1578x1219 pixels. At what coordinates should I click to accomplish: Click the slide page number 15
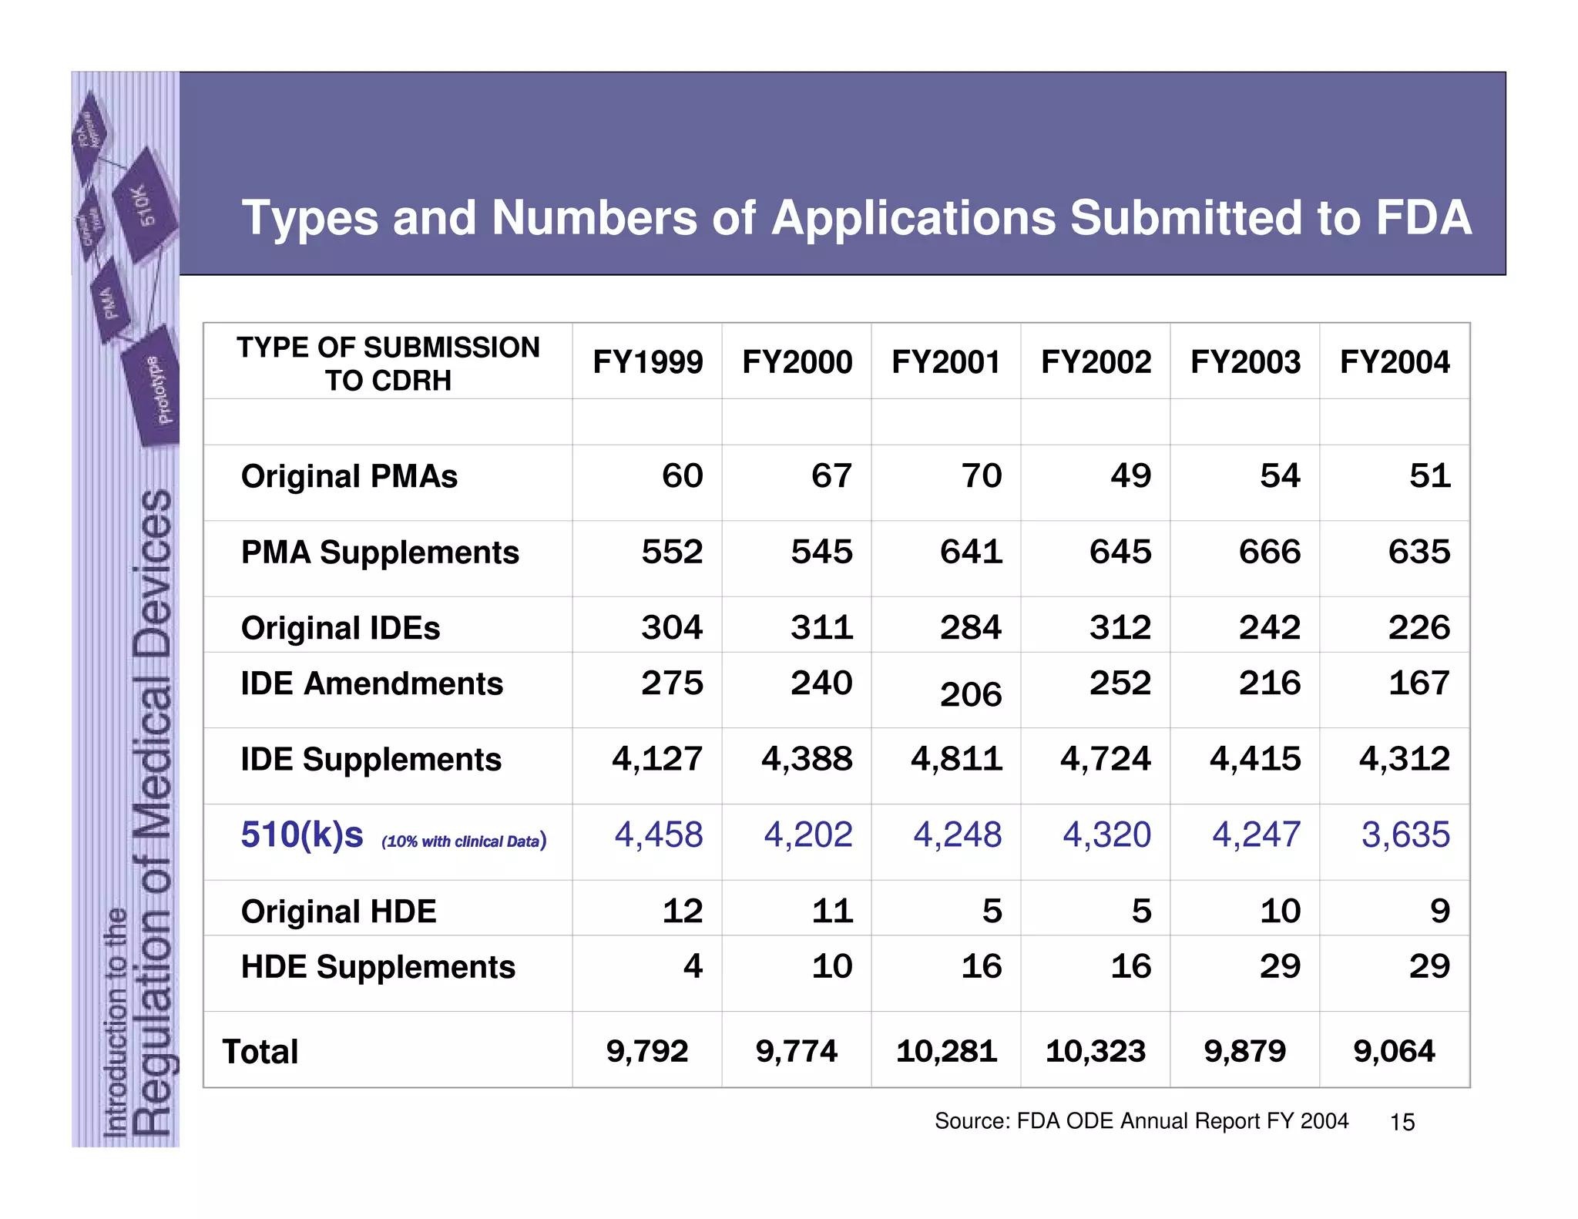point(1402,1123)
